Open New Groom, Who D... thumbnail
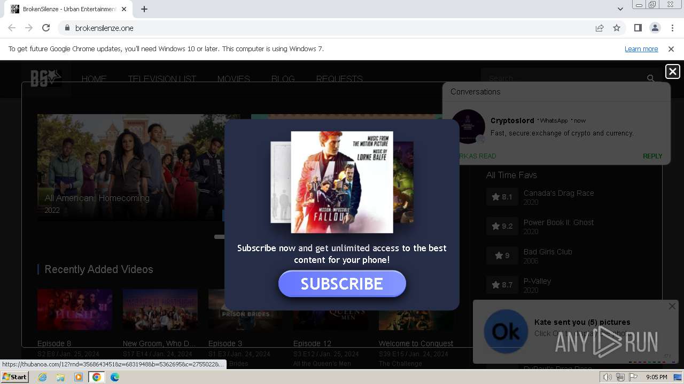Screen dimensions: 684x384 click(160, 310)
